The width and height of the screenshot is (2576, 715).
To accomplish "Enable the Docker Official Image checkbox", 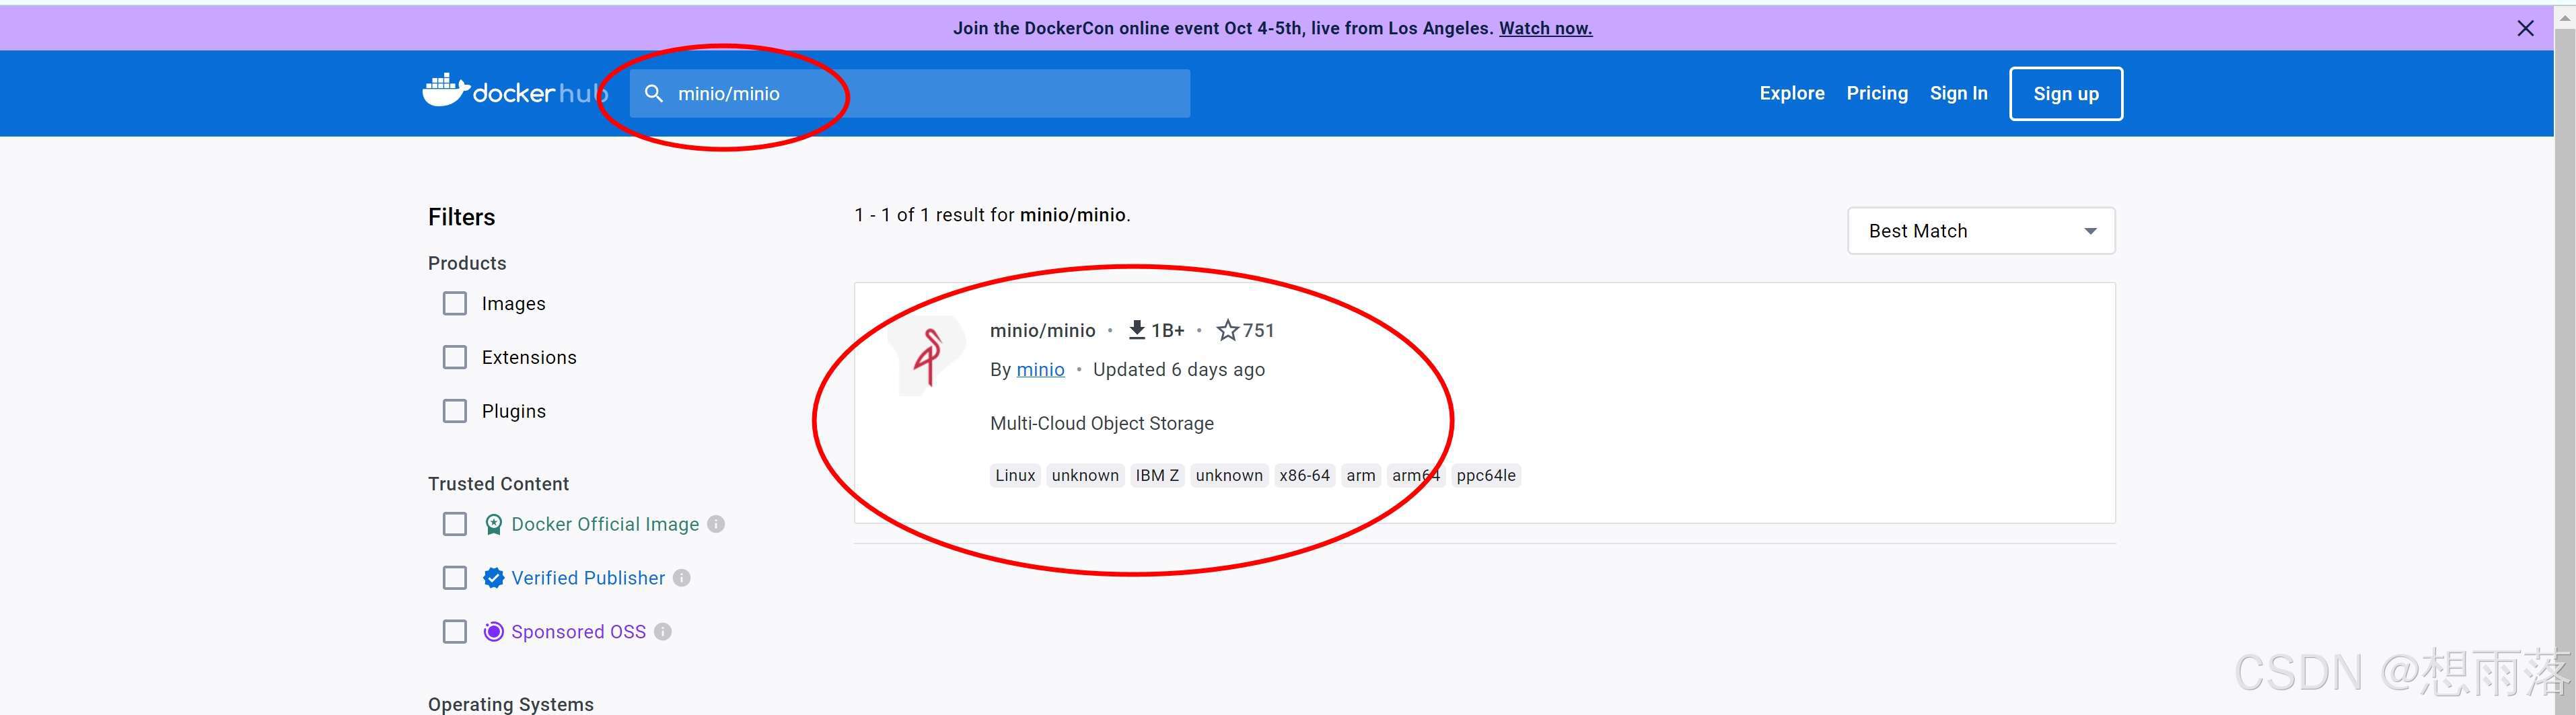I will (x=455, y=524).
